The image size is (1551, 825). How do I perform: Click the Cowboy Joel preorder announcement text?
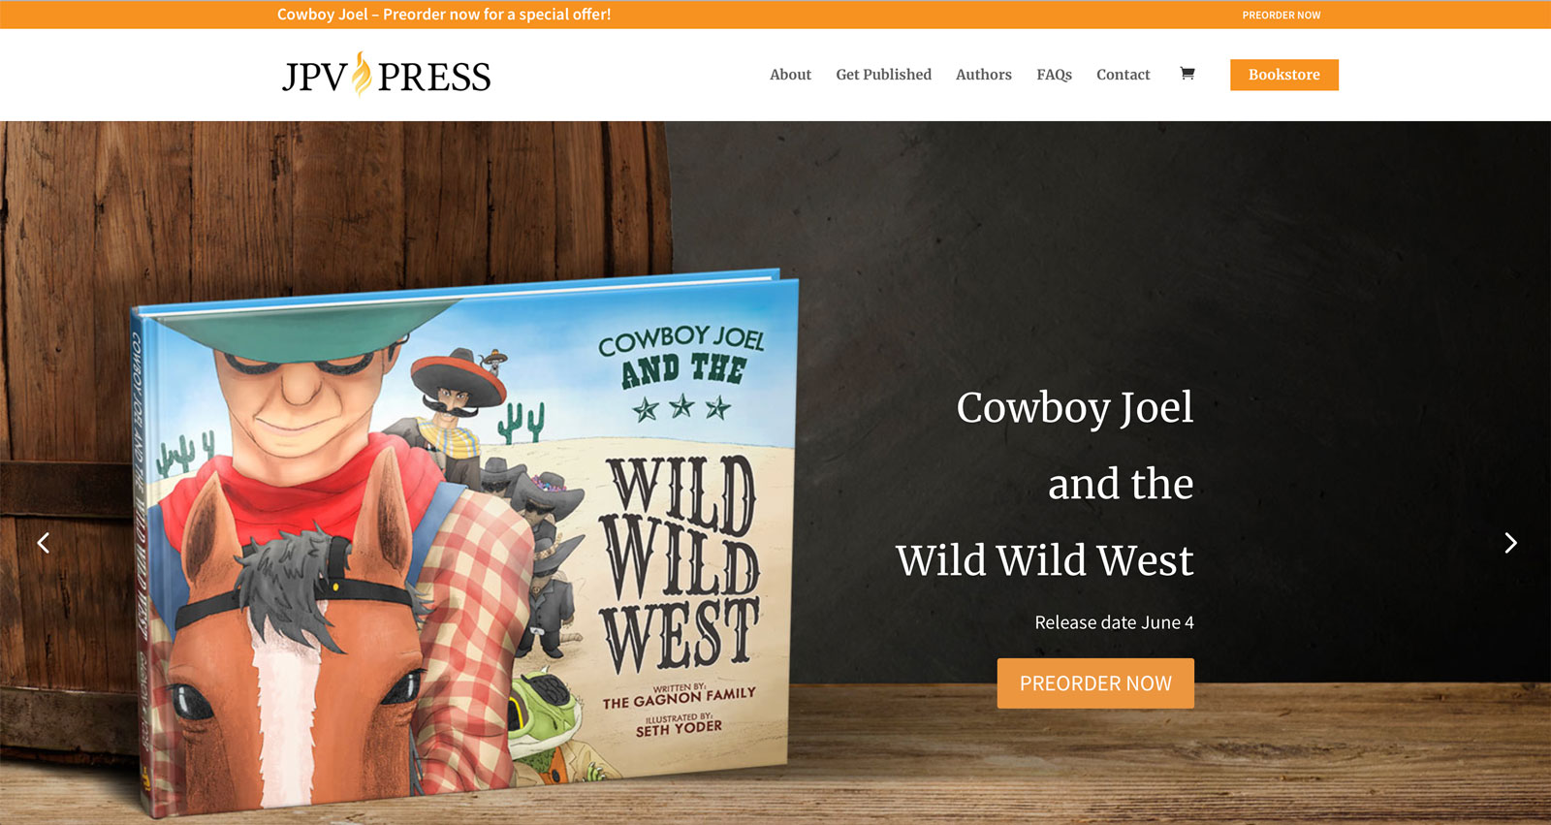tap(444, 15)
